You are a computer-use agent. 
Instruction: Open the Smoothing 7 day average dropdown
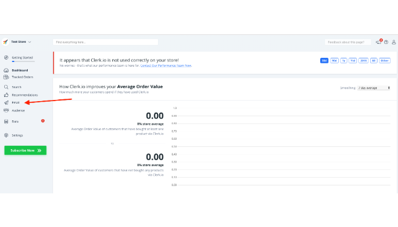pos(374,88)
